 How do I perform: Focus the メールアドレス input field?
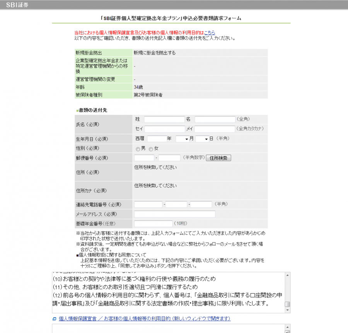[175, 214]
